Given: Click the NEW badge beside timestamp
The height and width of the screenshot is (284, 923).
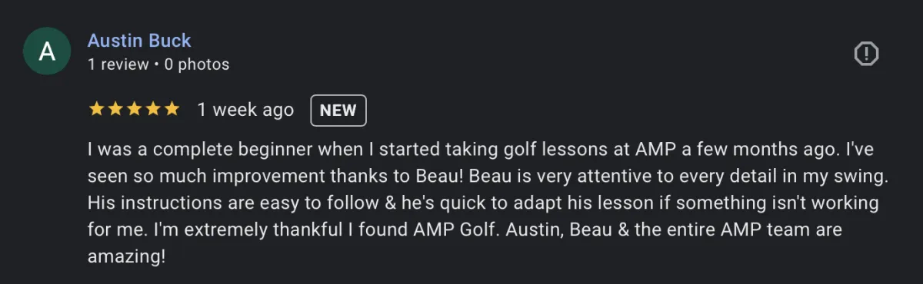Looking at the screenshot, I should (338, 110).
